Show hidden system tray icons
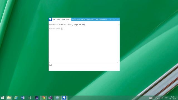The width and height of the screenshot is (178, 100). 154,98
